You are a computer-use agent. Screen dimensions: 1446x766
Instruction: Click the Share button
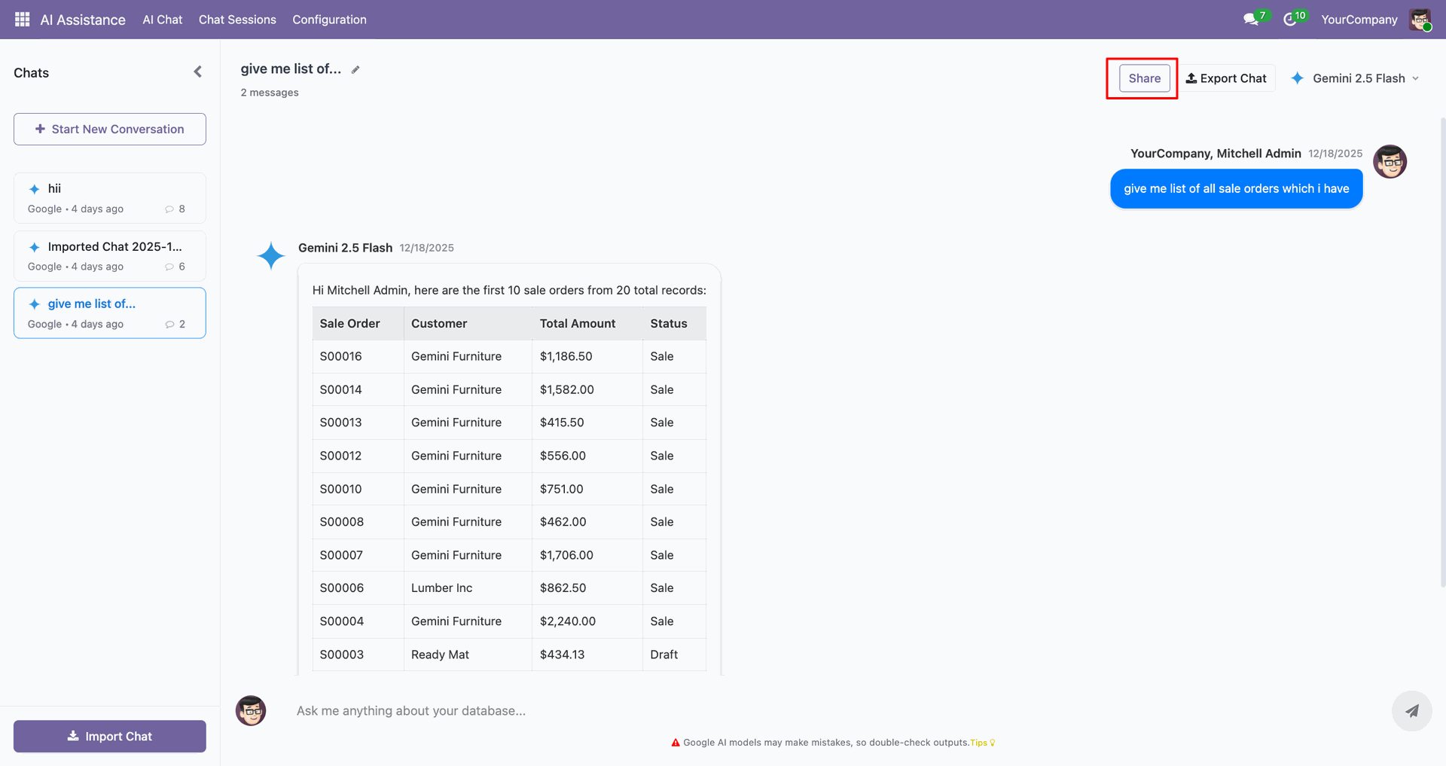pyautogui.click(x=1144, y=78)
